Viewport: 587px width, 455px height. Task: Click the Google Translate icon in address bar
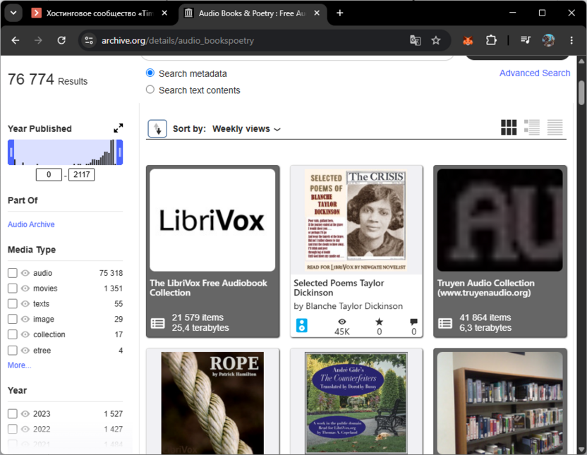click(415, 40)
